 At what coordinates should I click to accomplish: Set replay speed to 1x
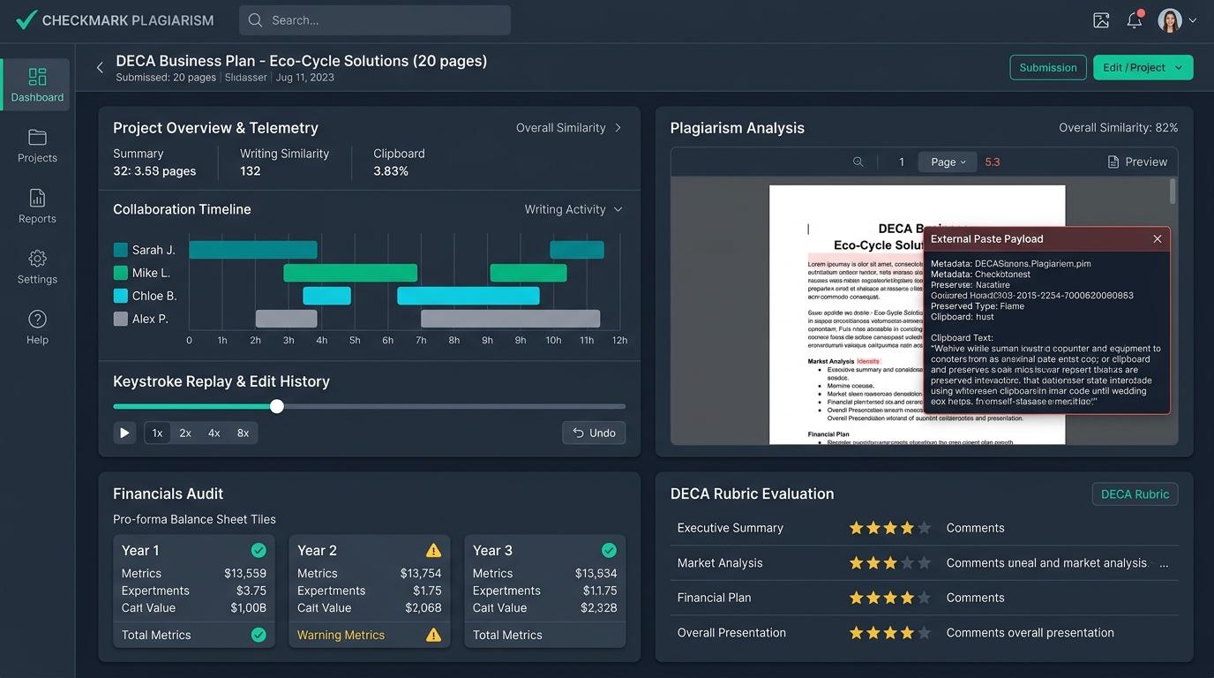157,433
